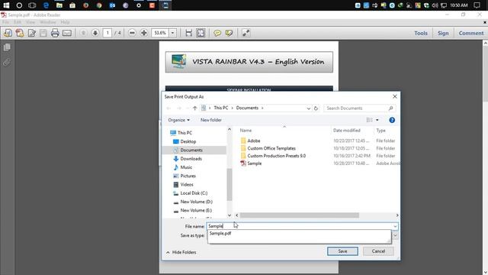
Task: Open the File menu
Action: point(5,22)
